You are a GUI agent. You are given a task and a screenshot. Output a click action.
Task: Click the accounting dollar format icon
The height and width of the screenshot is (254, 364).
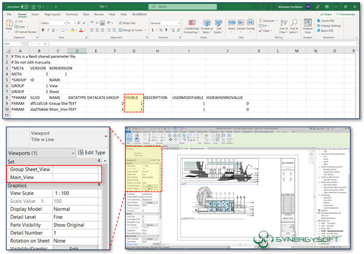pos(152,30)
